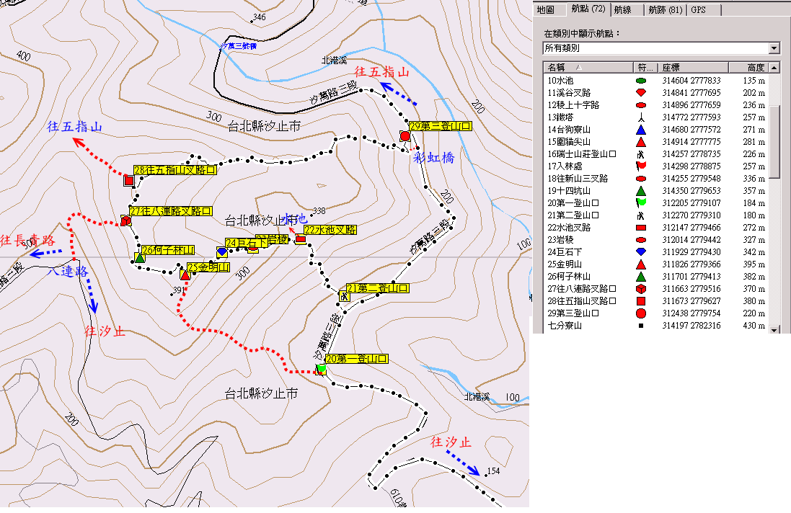The height and width of the screenshot is (513, 791).
Task: Click the red circle waypoint 29第三登山口 on the map
Action: pyautogui.click(x=405, y=136)
